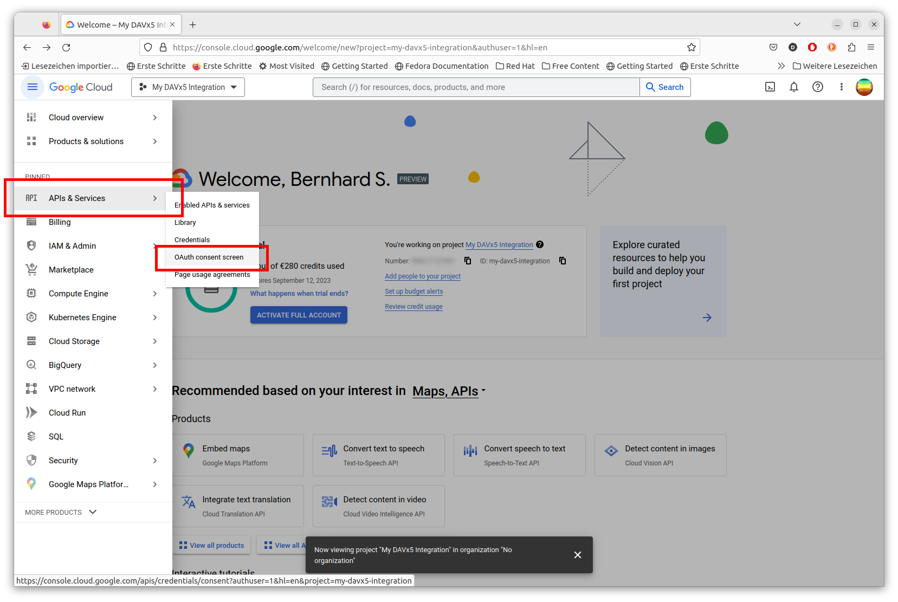898x602 pixels.
Task: Follow the My DAVx5 Integration project link
Action: coord(499,245)
